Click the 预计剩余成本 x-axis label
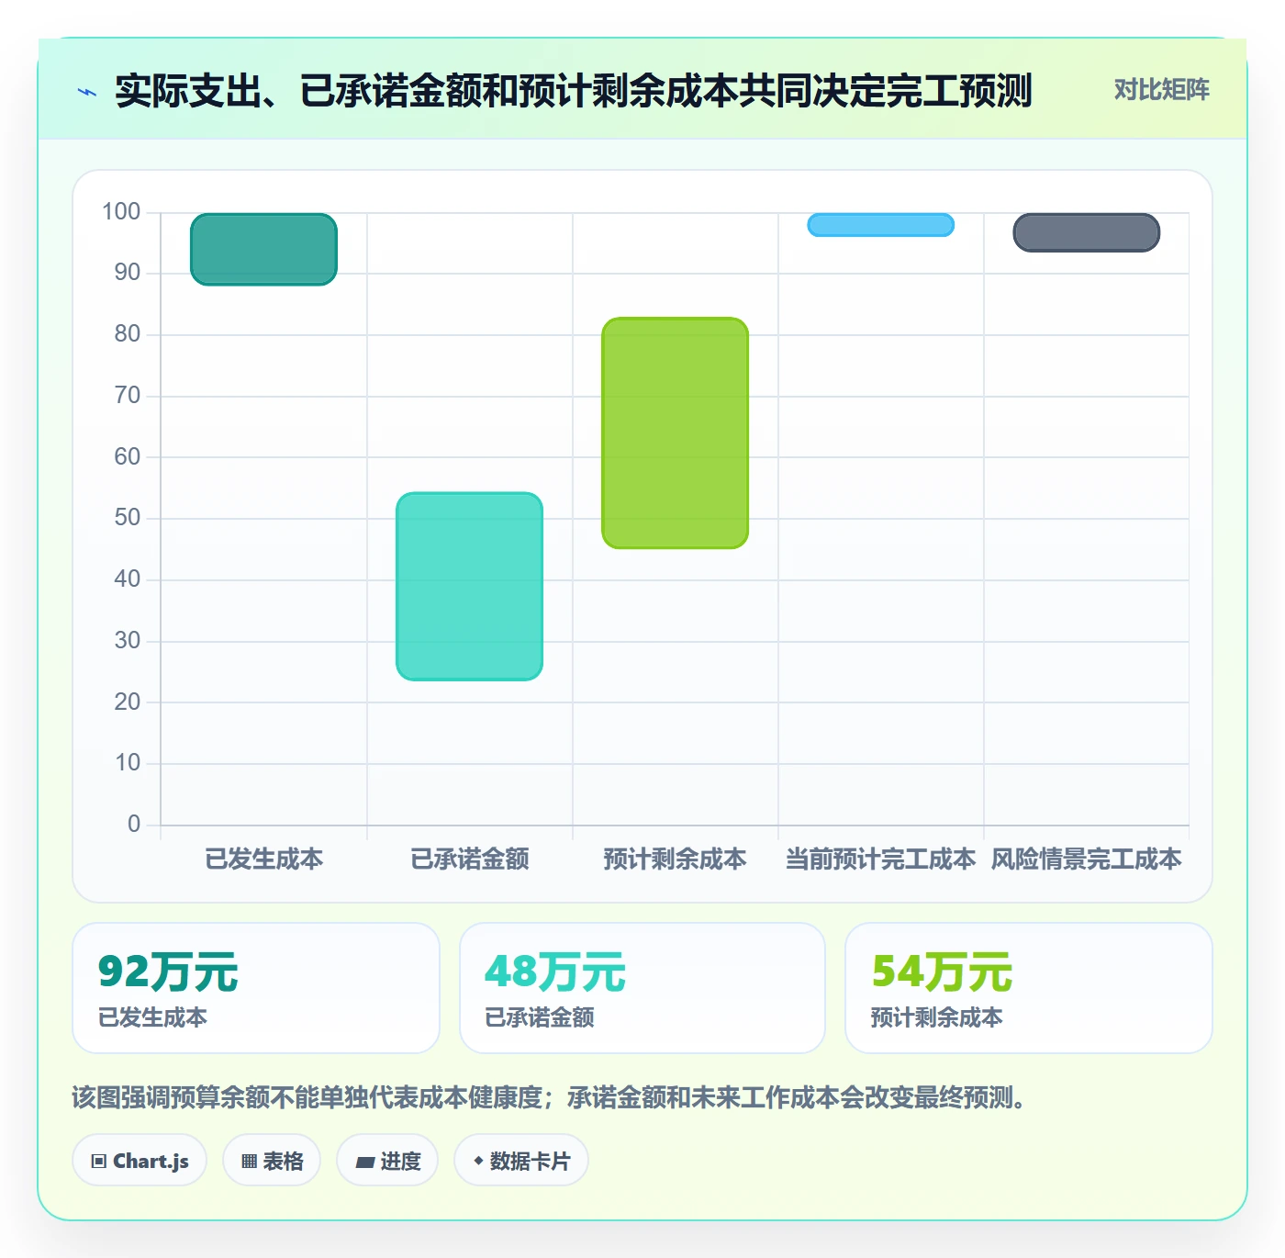 [x=675, y=859]
